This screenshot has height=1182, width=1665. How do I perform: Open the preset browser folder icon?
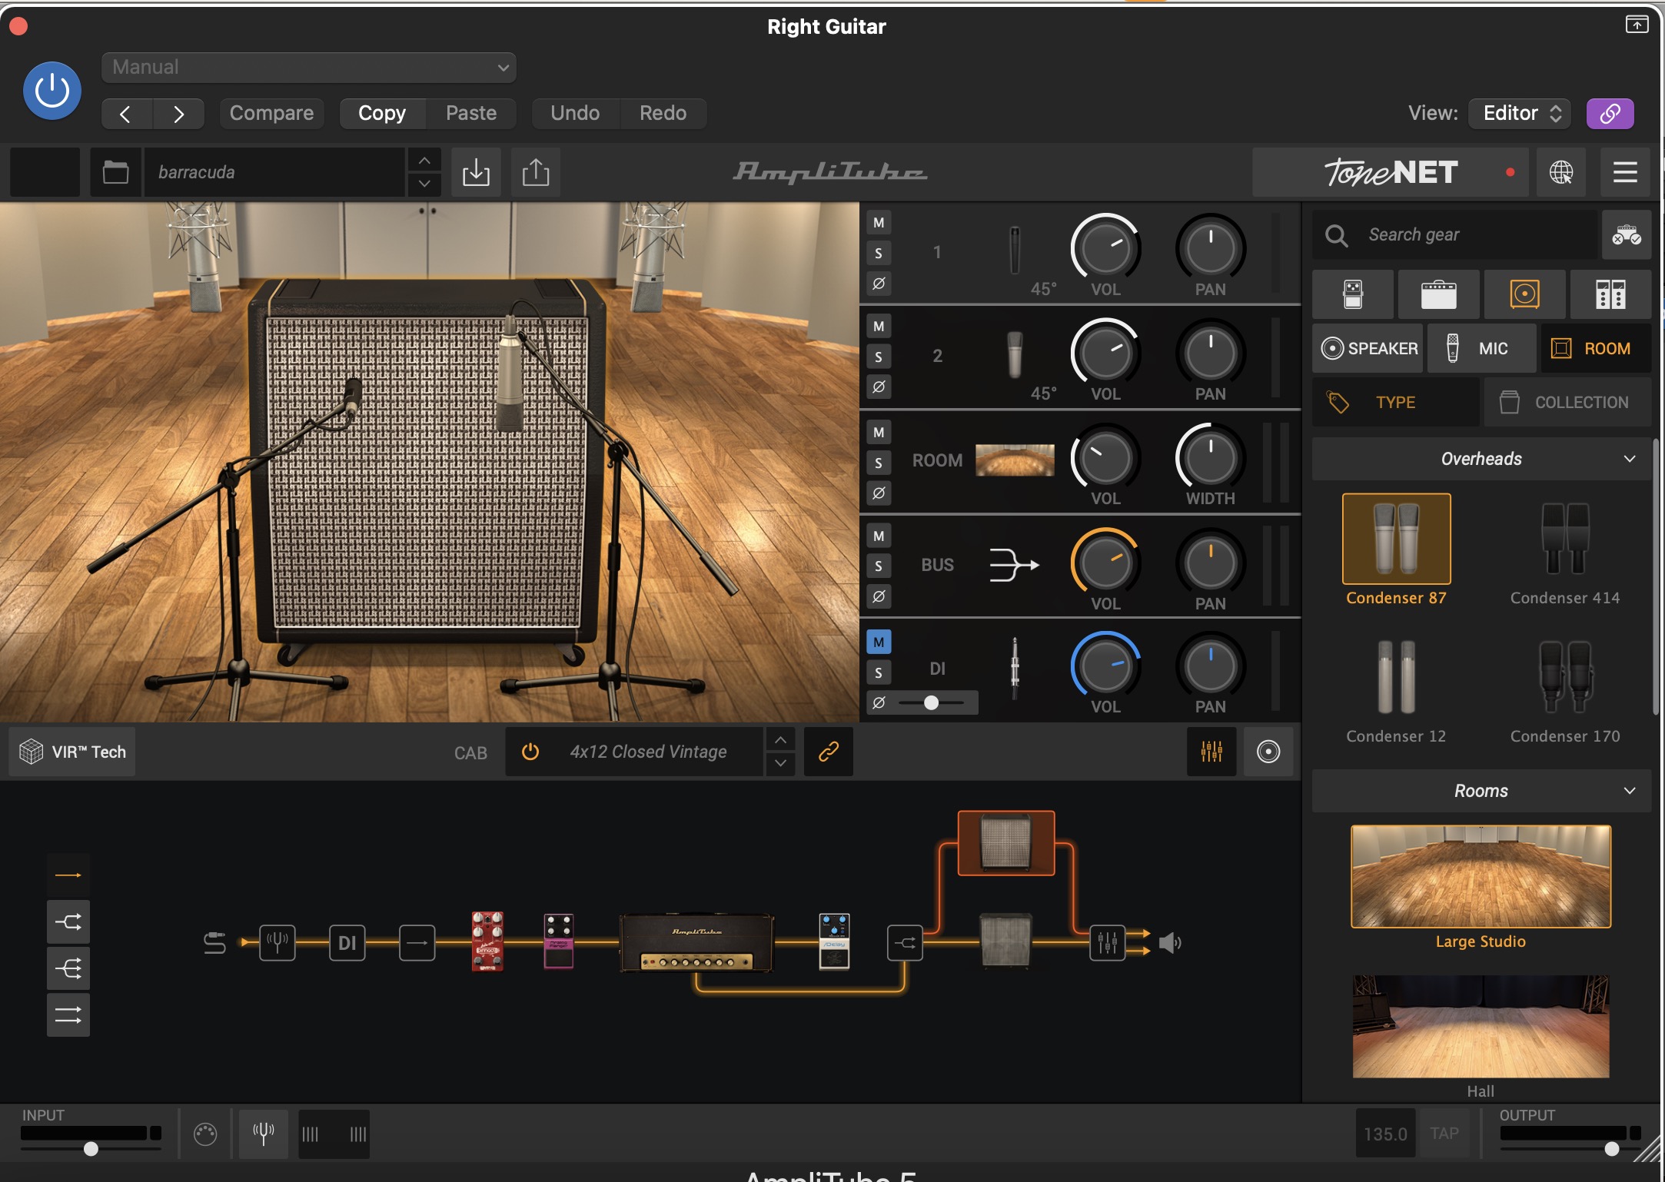point(115,172)
